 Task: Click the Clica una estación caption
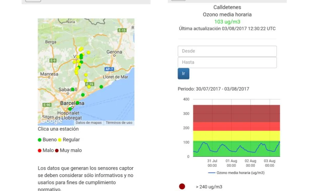pos(58,129)
